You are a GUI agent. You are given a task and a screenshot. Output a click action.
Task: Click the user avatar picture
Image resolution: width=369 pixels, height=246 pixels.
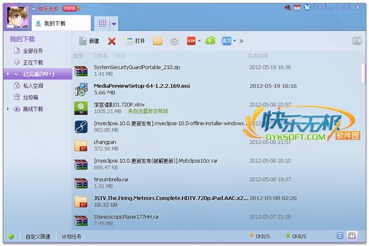coord(17,18)
